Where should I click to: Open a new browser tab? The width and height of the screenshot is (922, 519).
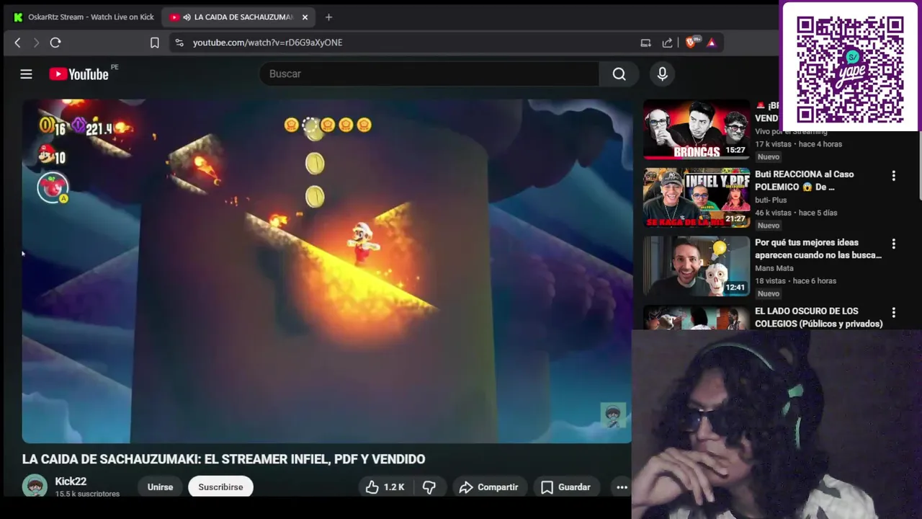pyautogui.click(x=328, y=17)
